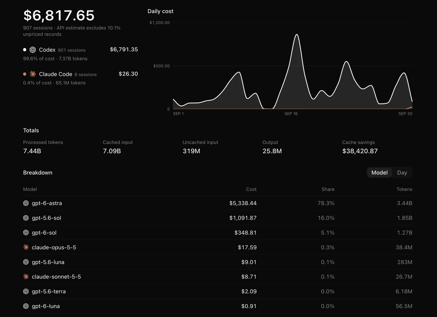Switch breakdown to Day view

click(x=402, y=173)
